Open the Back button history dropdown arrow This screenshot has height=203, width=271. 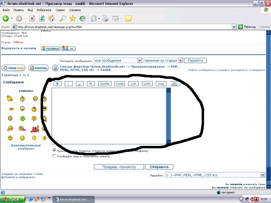click(x=12, y=18)
